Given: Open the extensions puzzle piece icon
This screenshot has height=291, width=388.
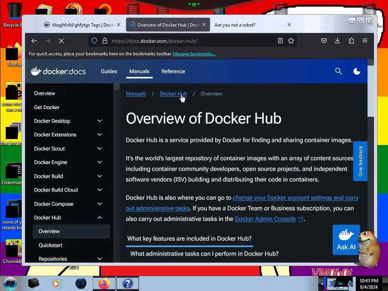Looking at the screenshot, I should pyautogui.click(x=351, y=41).
